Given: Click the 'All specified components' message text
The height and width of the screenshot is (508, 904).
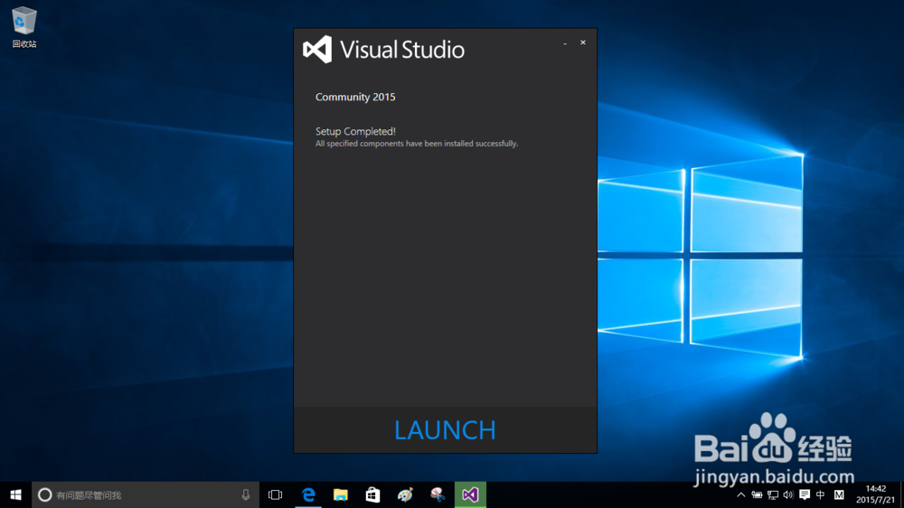Looking at the screenshot, I should (x=416, y=144).
